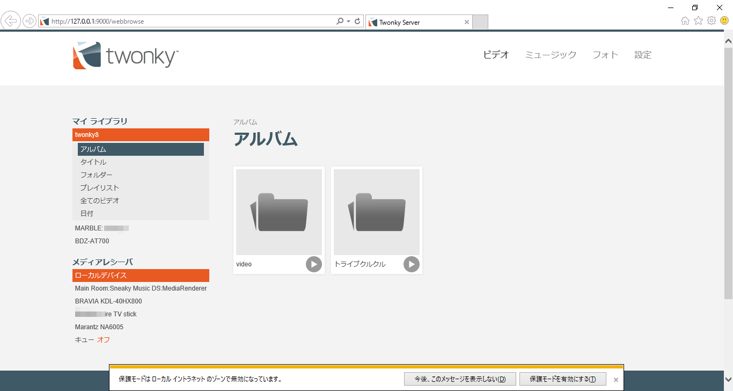Select ローカルデバイス media receiver
The image size is (733, 391).
click(x=141, y=276)
